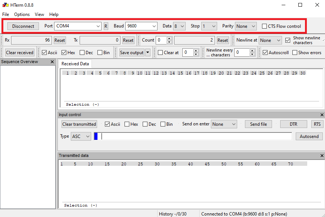Increase the Count spinner value
The image size is (325, 217).
pyautogui.click(x=169, y=39)
